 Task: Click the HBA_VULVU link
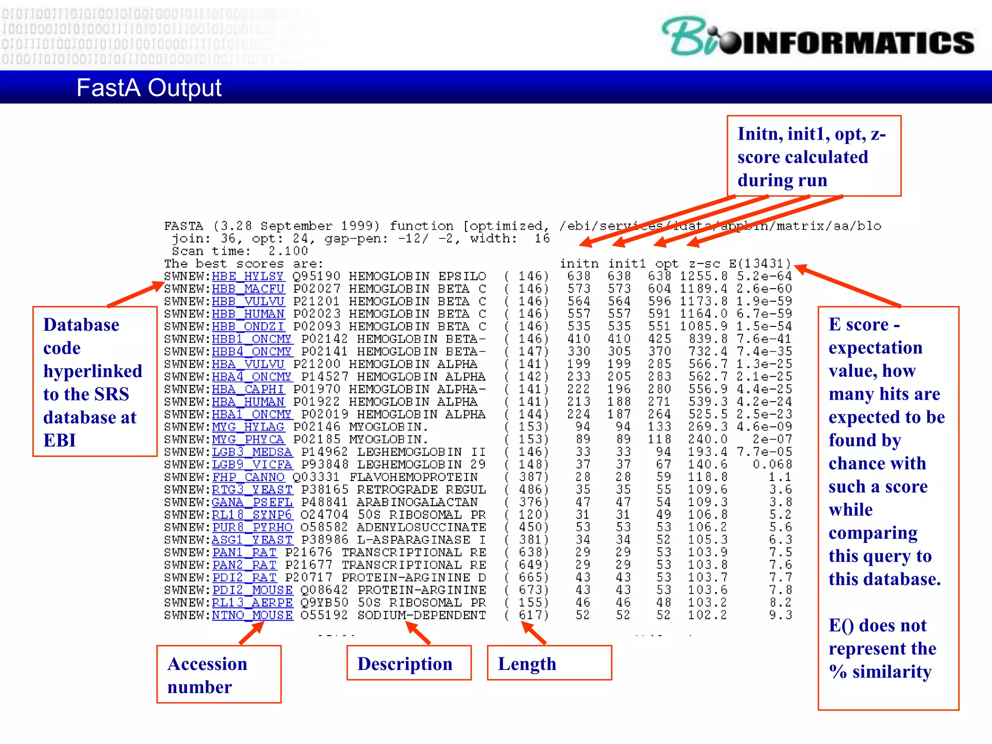[x=248, y=364]
